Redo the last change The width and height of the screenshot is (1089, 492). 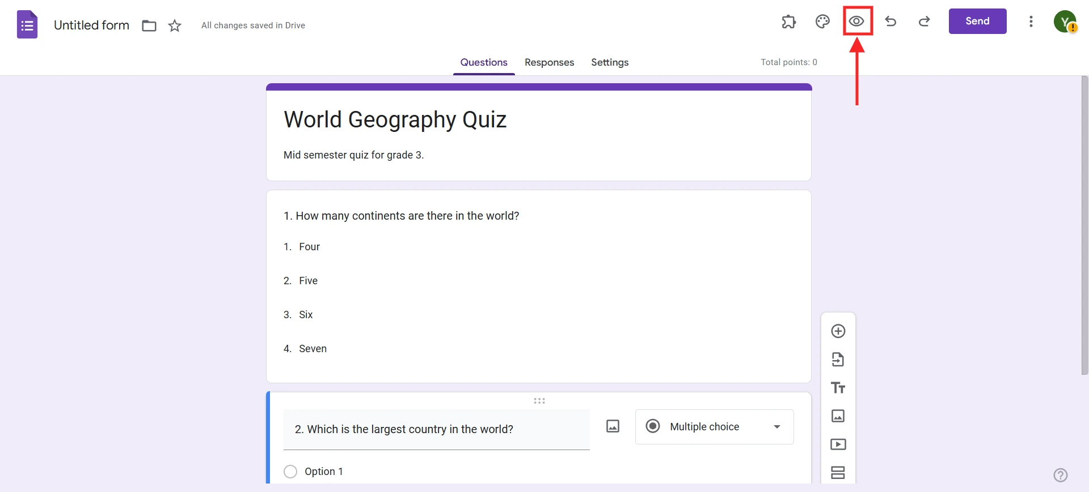point(924,22)
